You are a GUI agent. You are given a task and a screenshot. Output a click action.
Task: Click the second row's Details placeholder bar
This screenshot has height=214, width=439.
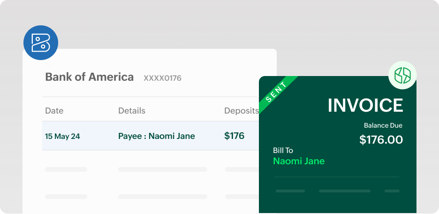click(162, 169)
